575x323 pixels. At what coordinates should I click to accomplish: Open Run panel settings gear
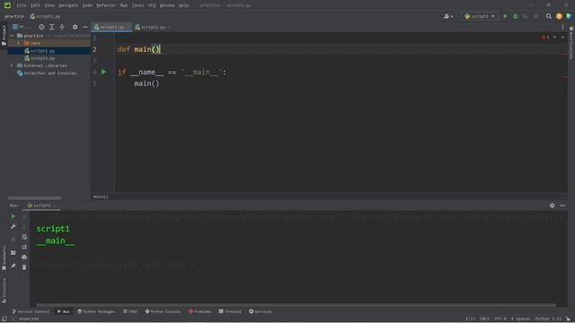pyautogui.click(x=552, y=205)
